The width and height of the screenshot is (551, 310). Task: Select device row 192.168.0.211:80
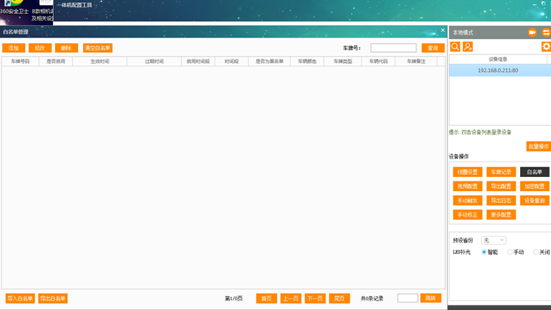click(500, 71)
